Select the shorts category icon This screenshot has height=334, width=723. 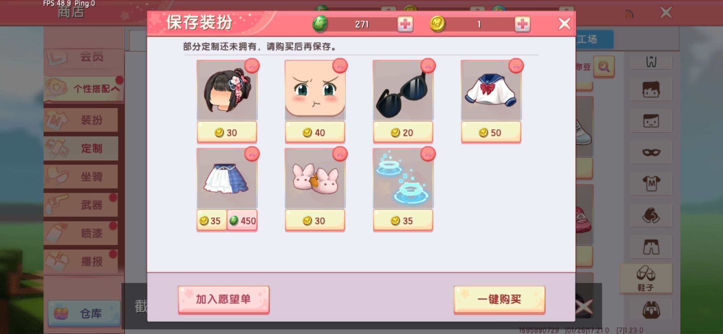pos(651,247)
